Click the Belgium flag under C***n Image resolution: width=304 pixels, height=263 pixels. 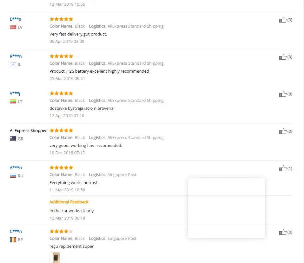tap(13, 240)
